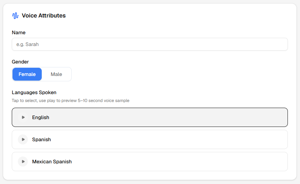Select the Female gender option
Viewport: 300px width, 184px height.
click(27, 74)
